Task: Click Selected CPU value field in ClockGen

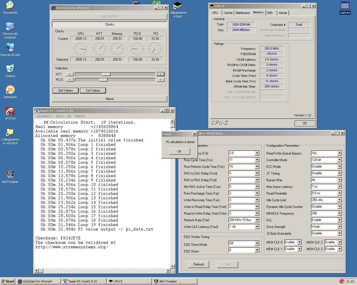Action: pyautogui.click(x=81, y=60)
